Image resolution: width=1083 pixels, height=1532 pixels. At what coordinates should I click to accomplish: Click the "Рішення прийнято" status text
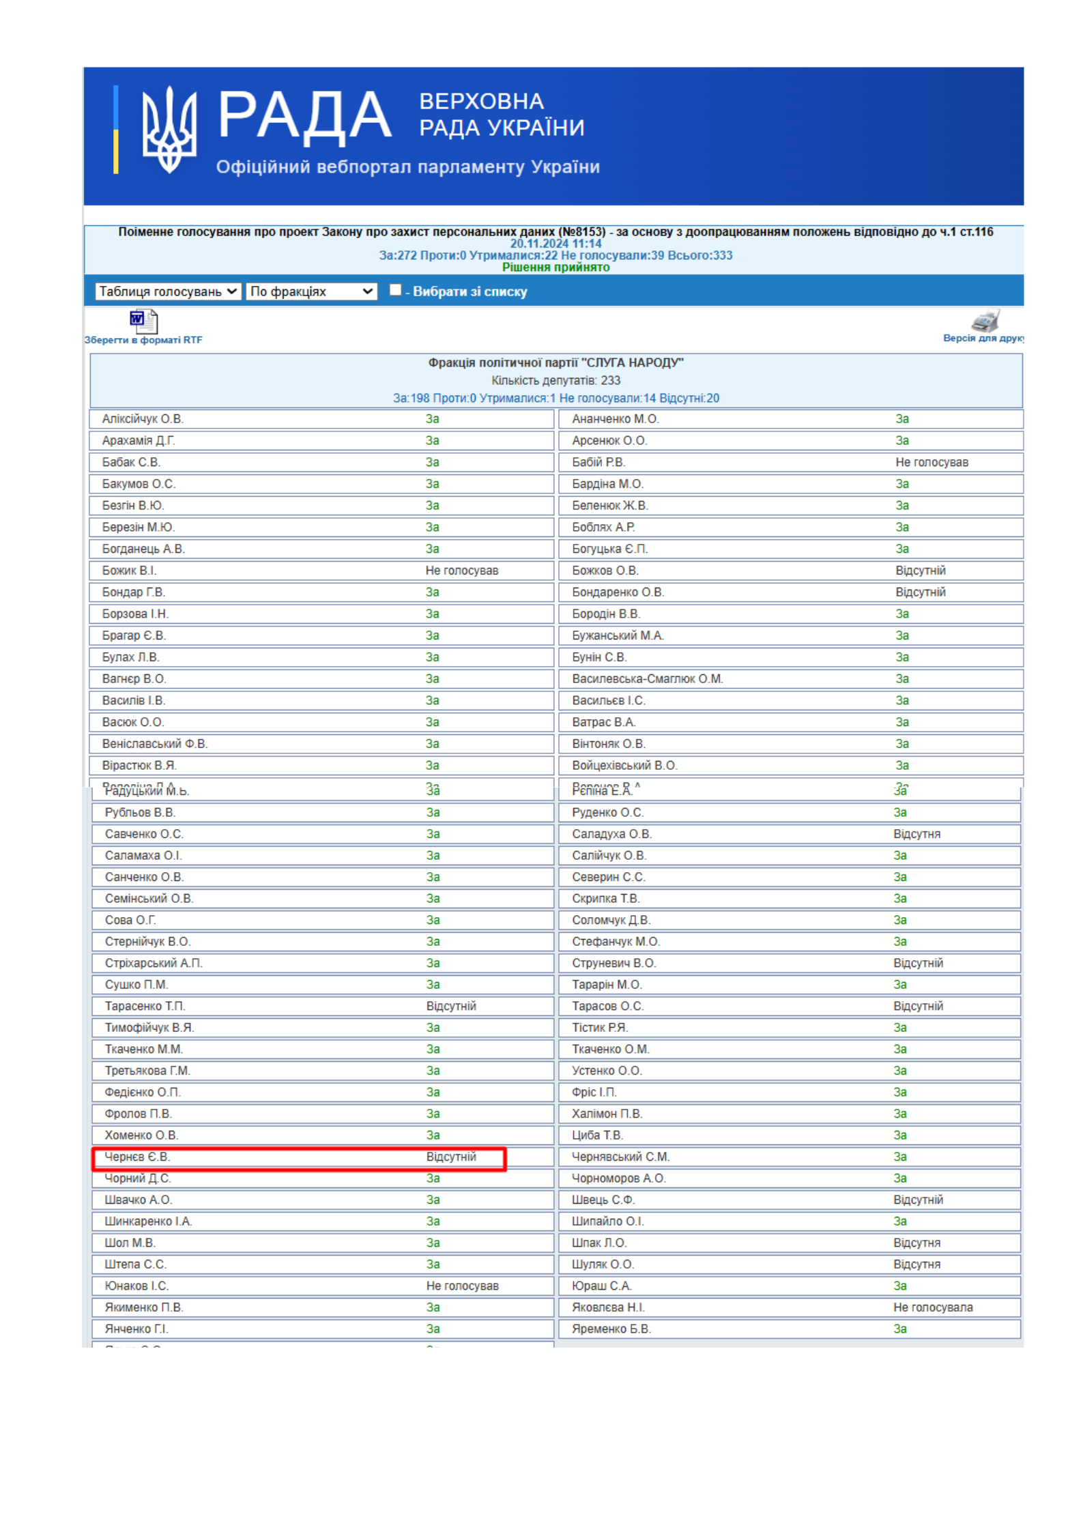click(x=555, y=268)
